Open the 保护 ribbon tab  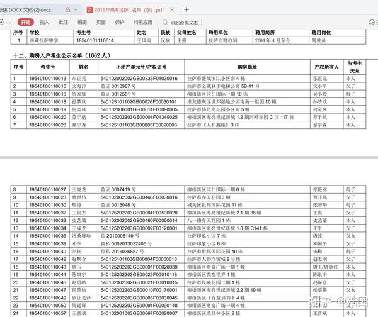pyautogui.click(x=120, y=22)
